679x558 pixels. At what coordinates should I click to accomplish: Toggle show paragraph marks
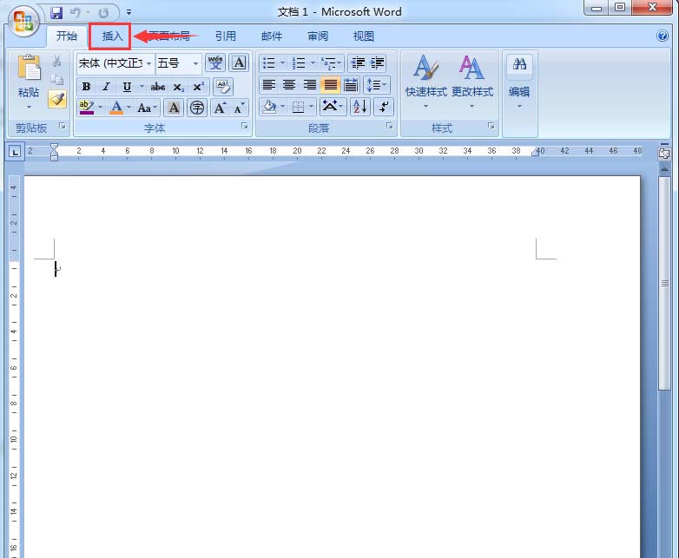click(383, 107)
